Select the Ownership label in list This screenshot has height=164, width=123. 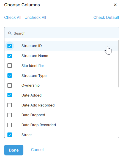tap(31, 85)
